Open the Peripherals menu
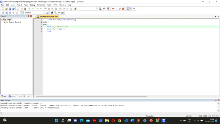 (x=41, y=5)
